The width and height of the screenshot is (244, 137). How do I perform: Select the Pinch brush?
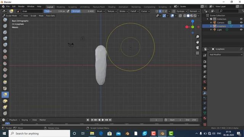click(x=5, y=88)
